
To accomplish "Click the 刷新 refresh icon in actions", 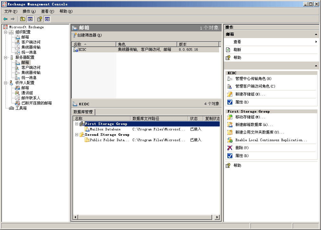I will pos(228,50).
